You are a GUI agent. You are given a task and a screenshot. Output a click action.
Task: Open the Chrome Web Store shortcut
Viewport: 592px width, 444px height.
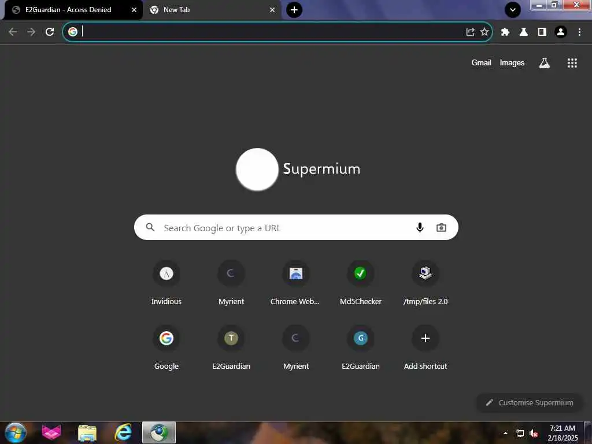[296, 283]
